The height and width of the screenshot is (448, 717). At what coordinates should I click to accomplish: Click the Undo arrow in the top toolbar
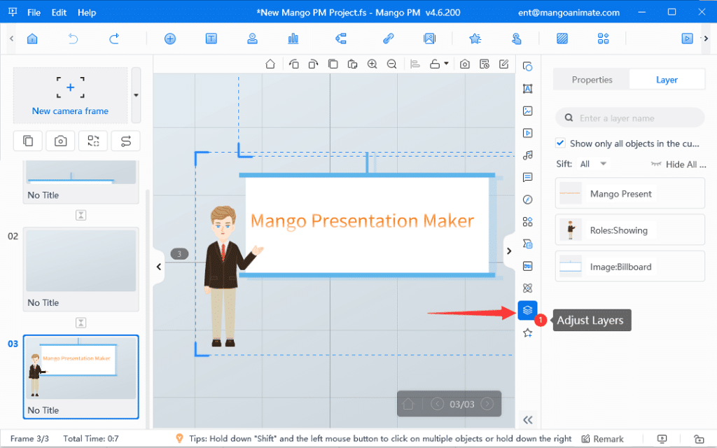[x=73, y=38]
